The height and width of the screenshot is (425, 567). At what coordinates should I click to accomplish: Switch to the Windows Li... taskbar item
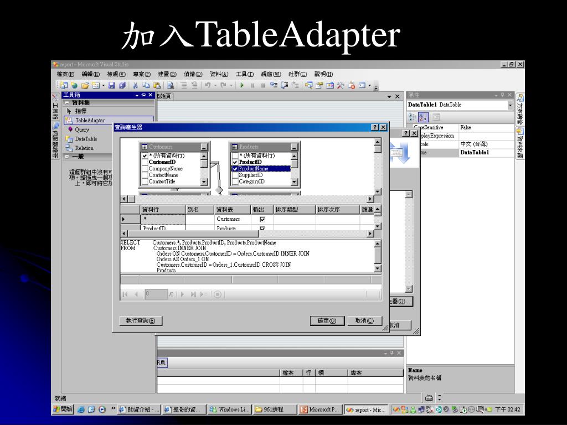(229, 410)
